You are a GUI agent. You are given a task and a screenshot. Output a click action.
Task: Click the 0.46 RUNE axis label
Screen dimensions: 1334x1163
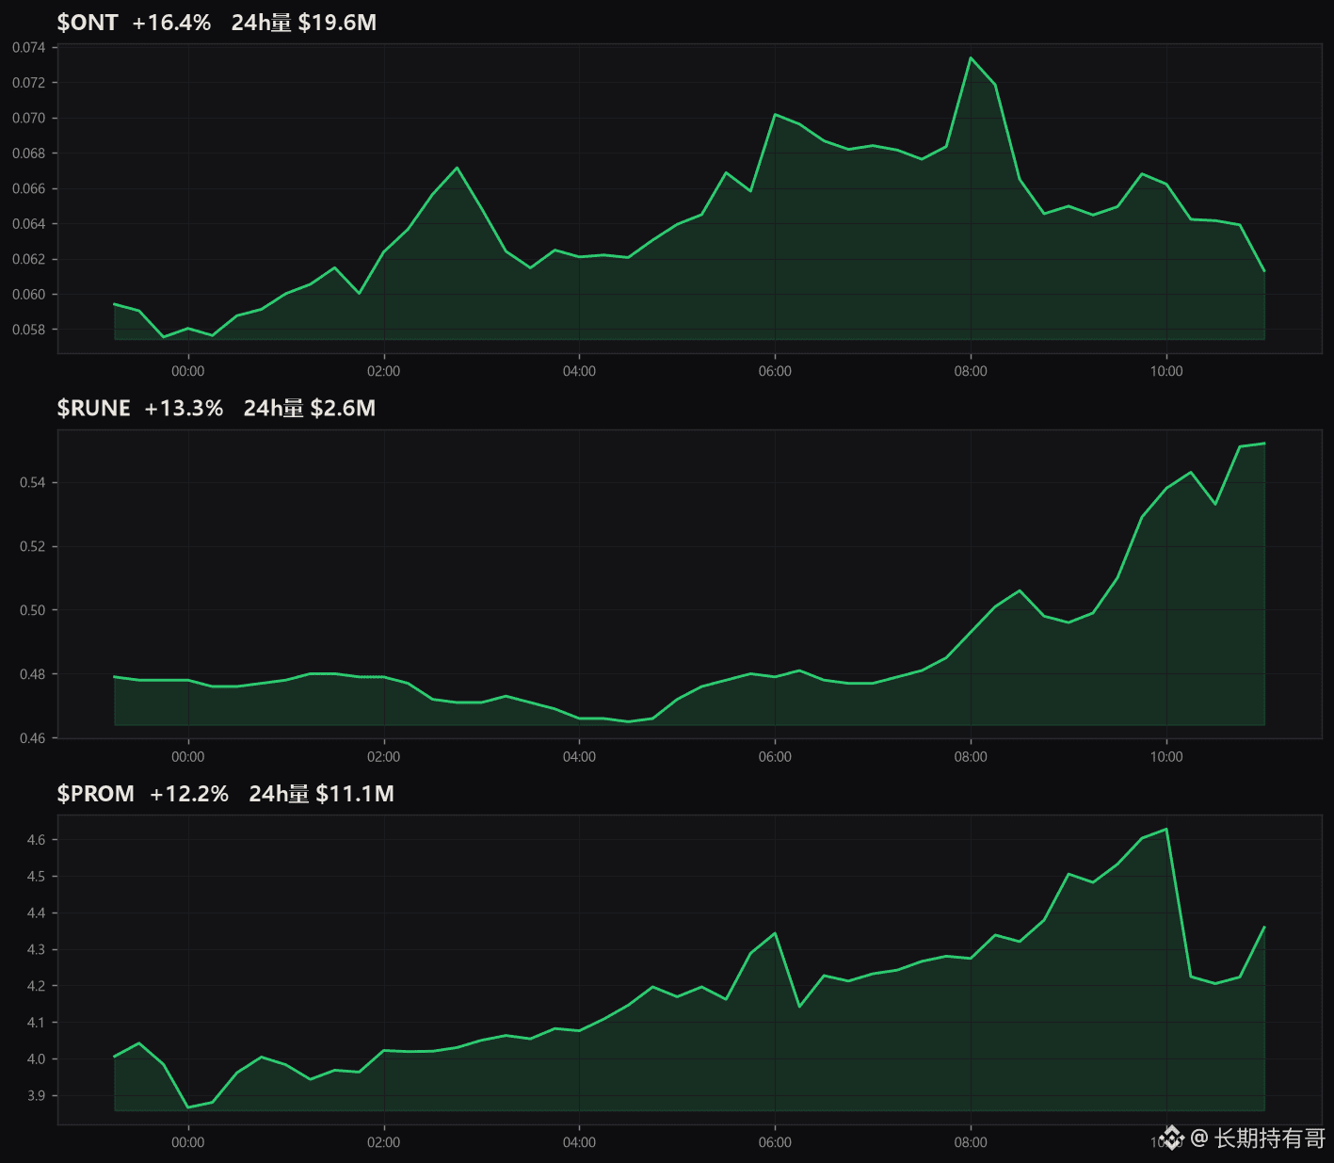tap(32, 738)
